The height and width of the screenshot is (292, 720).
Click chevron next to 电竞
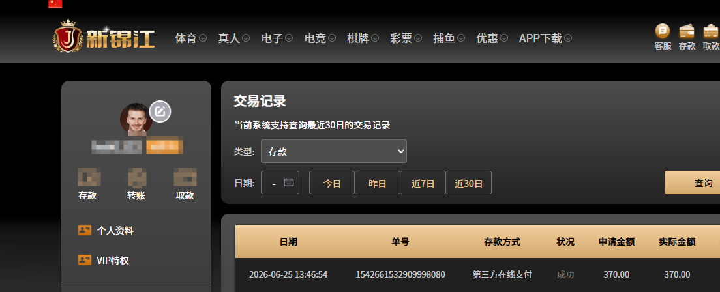[x=332, y=38]
